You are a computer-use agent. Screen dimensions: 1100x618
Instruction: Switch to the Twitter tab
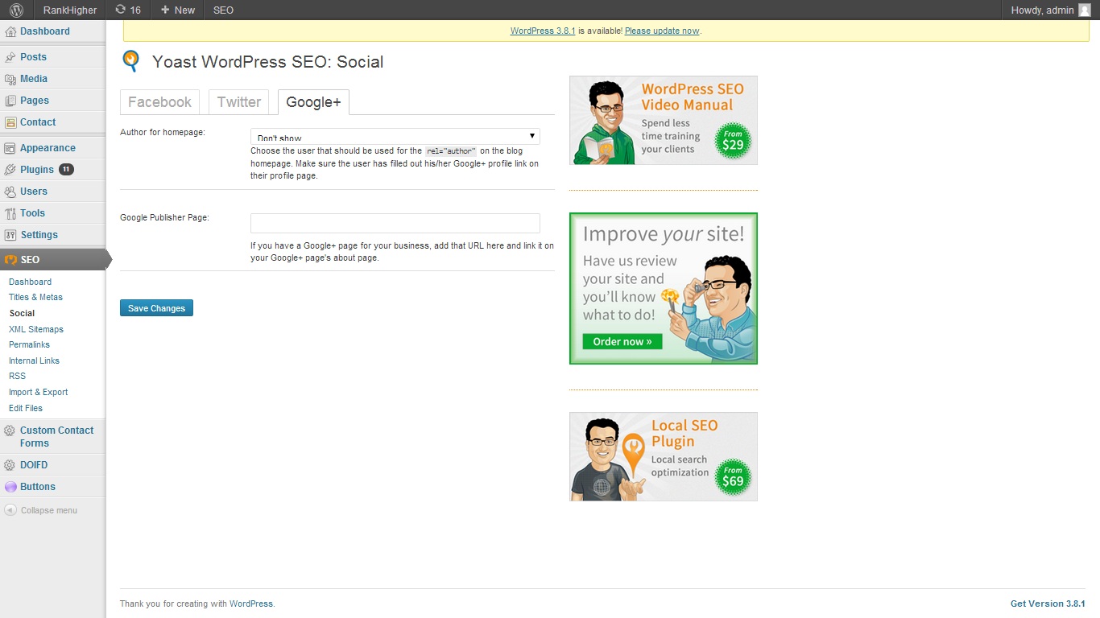tap(239, 102)
